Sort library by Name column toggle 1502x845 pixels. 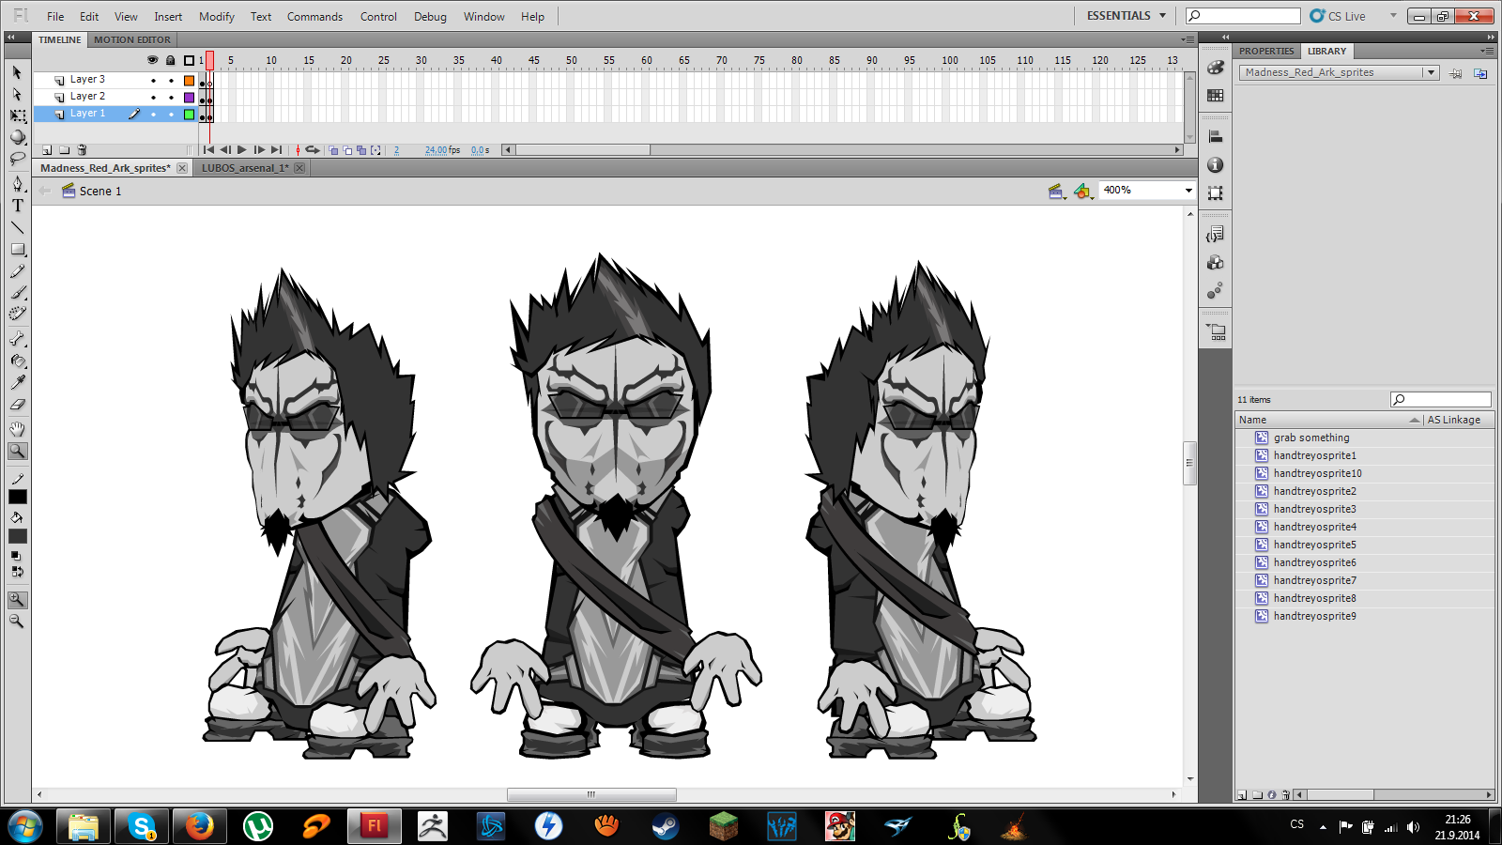(x=1415, y=420)
